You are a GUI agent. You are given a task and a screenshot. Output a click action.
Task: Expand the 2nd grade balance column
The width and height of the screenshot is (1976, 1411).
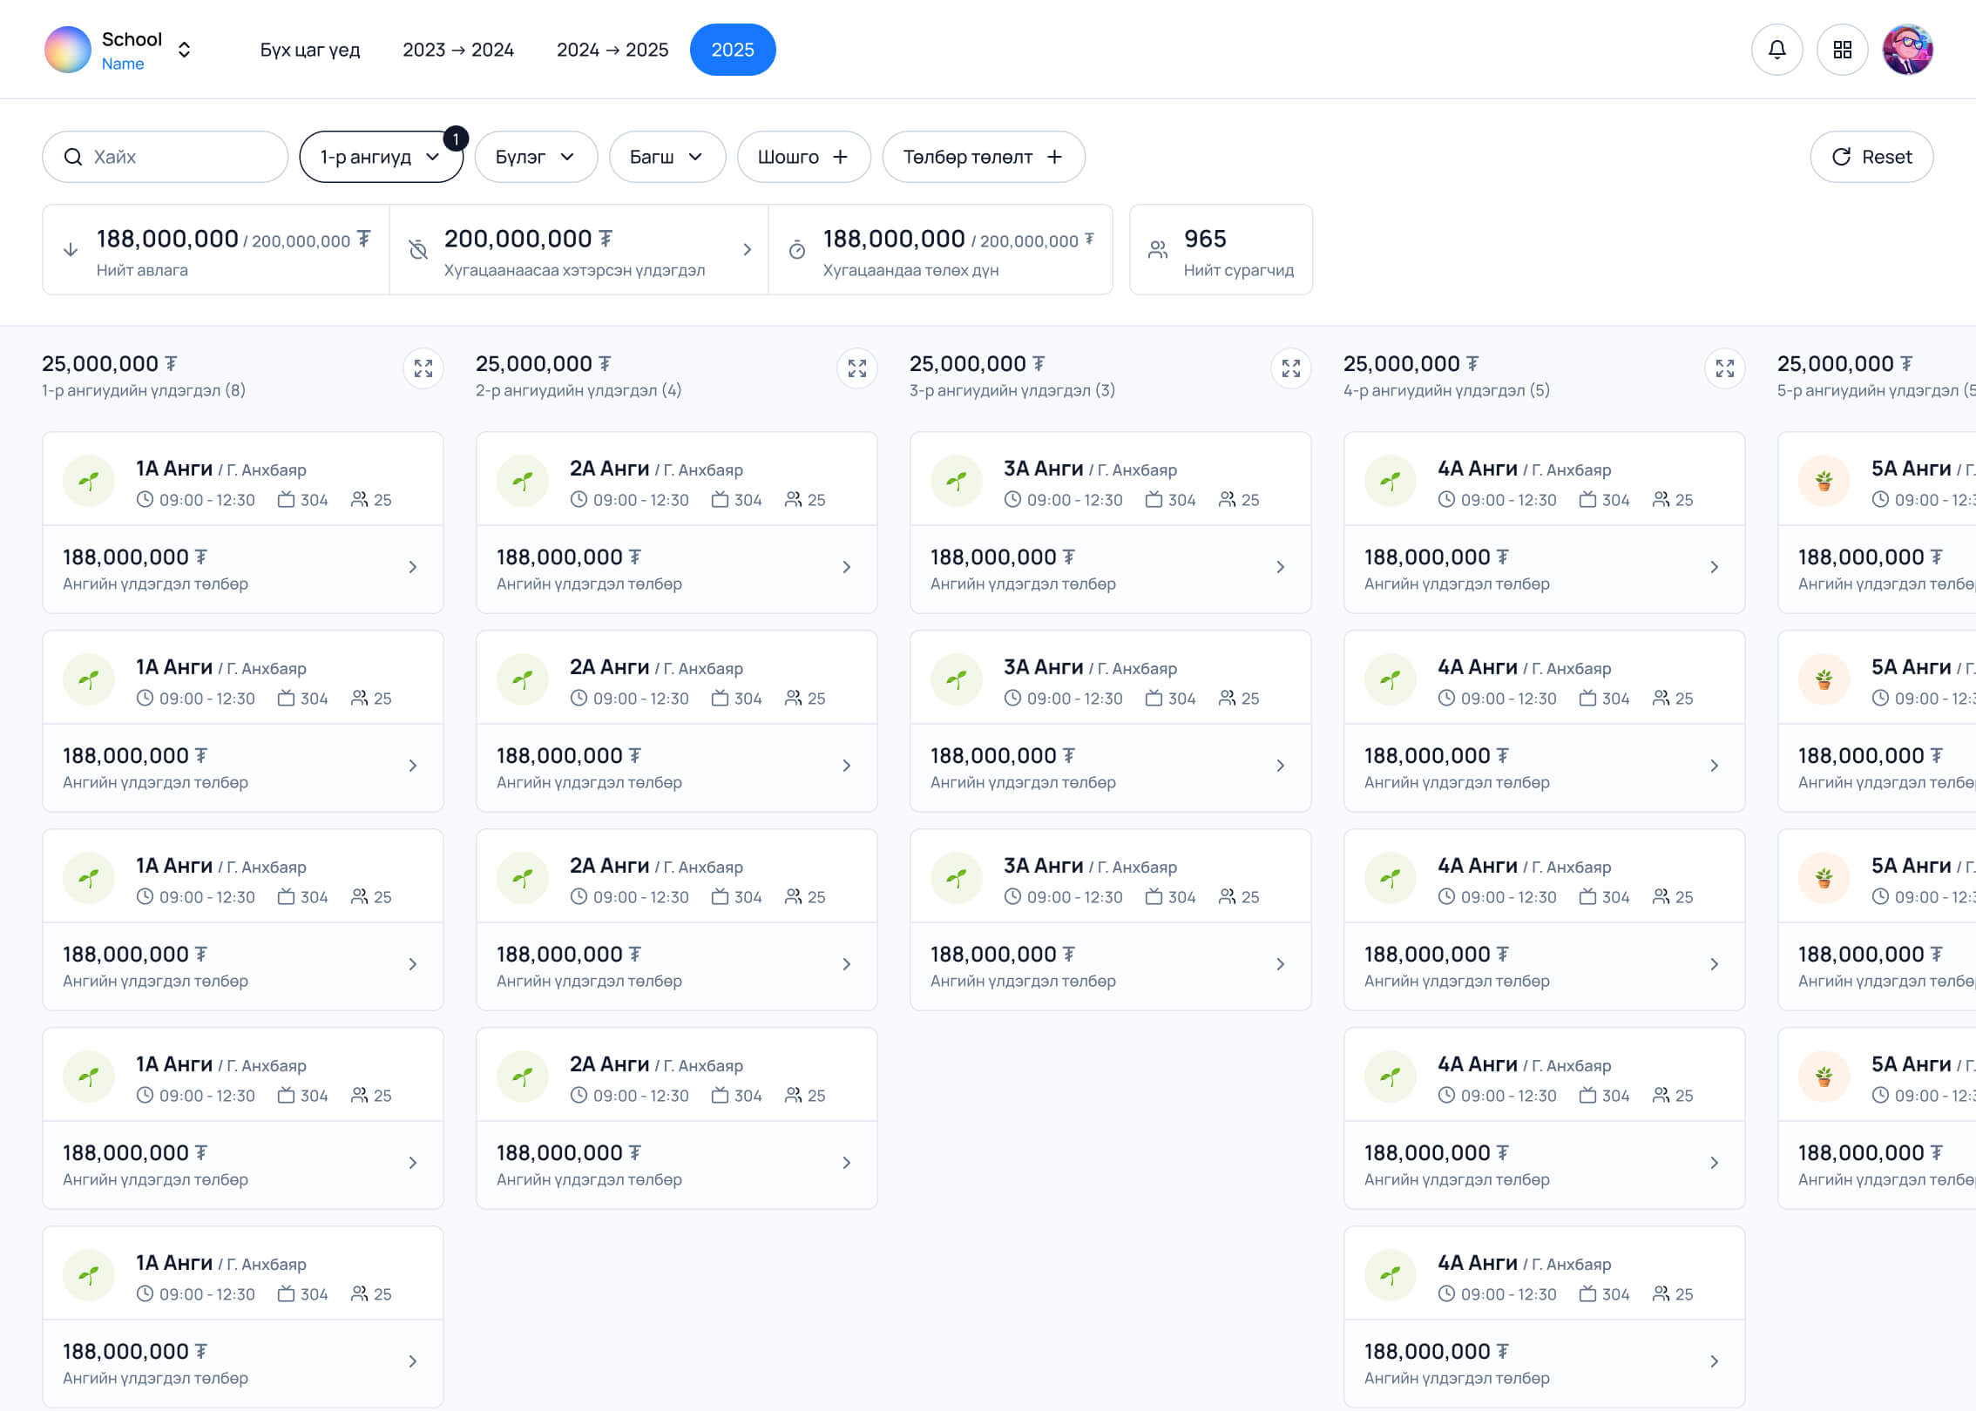pos(857,368)
